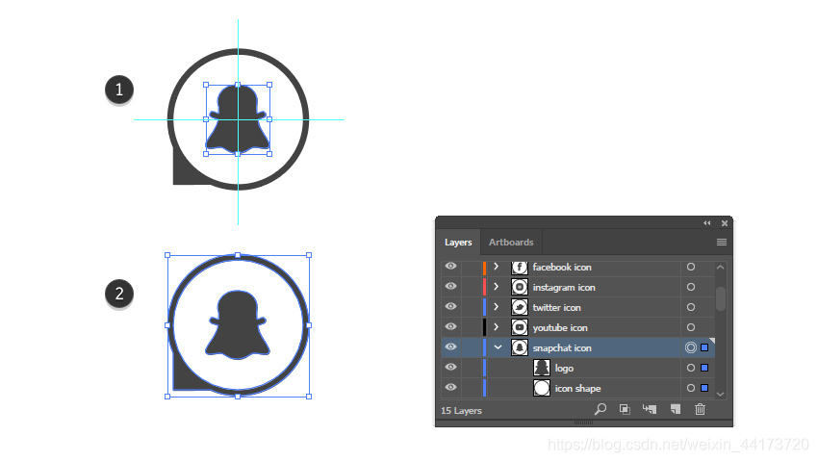The width and height of the screenshot is (818, 462).
Task: Select the 'instagram icon' layer name
Action: click(564, 288)
